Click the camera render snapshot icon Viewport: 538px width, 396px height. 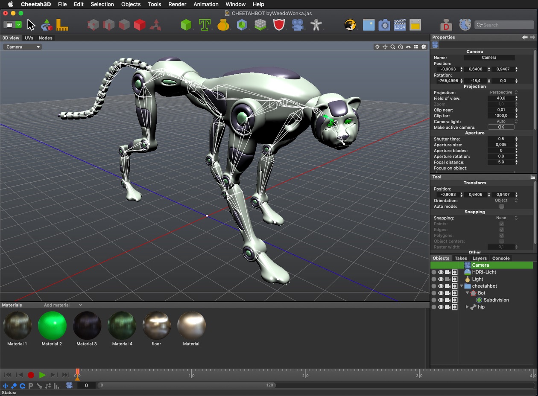point(384,25)
